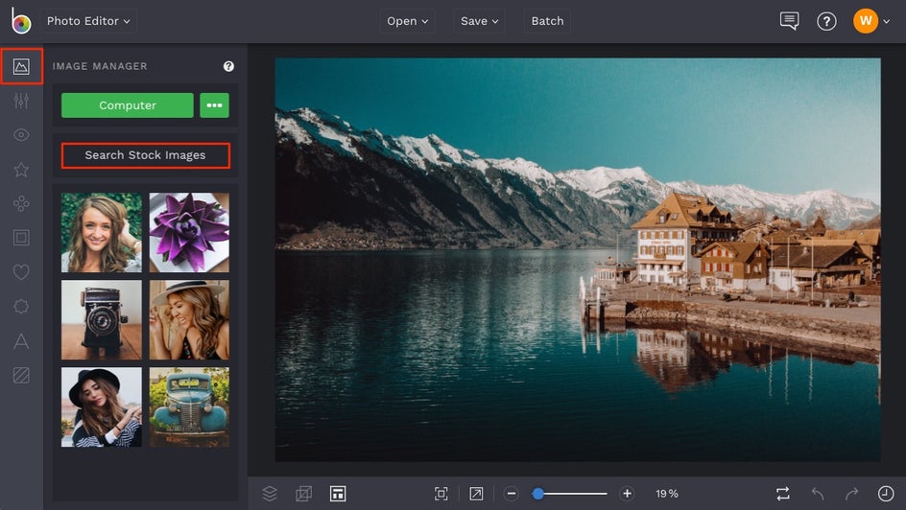Click the Image Manager help question icon
906x510 pixels.
click(x=228, y=66)
